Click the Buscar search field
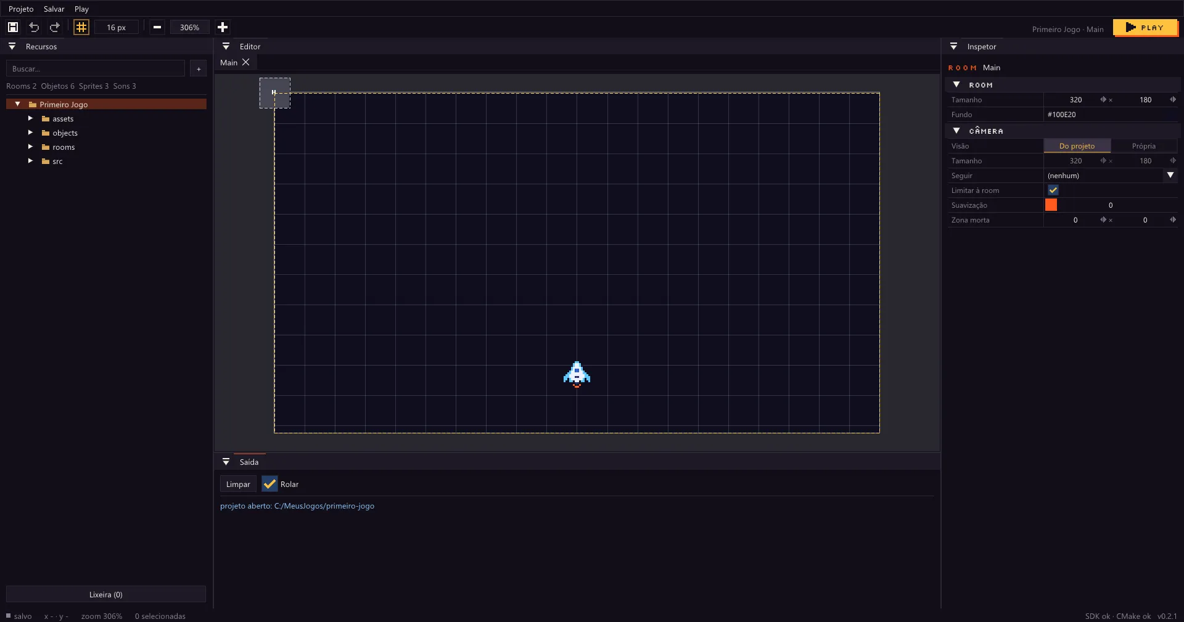This screenshot has height=622, width=1184. coord(96,69)
